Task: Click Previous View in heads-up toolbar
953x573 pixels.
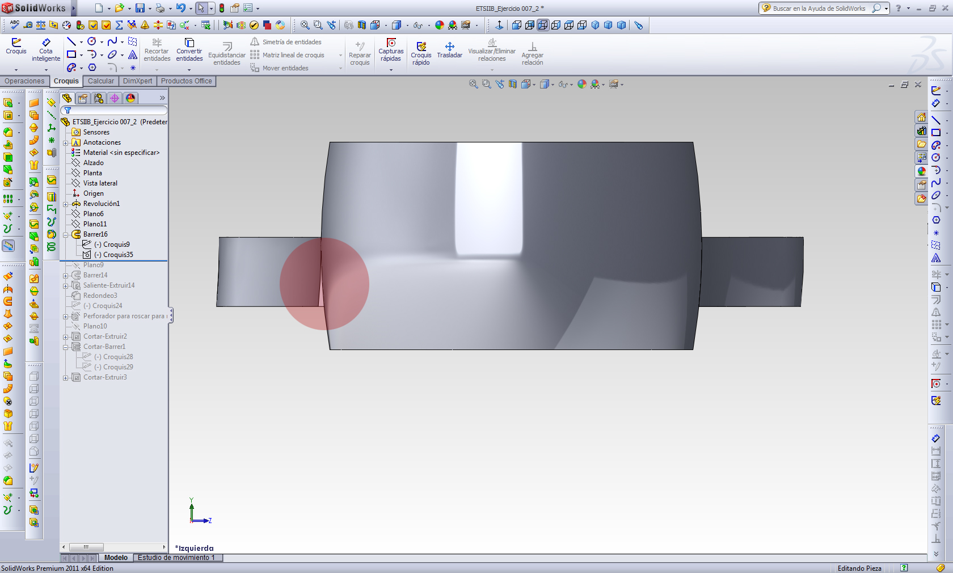Action: coord(500,84)
